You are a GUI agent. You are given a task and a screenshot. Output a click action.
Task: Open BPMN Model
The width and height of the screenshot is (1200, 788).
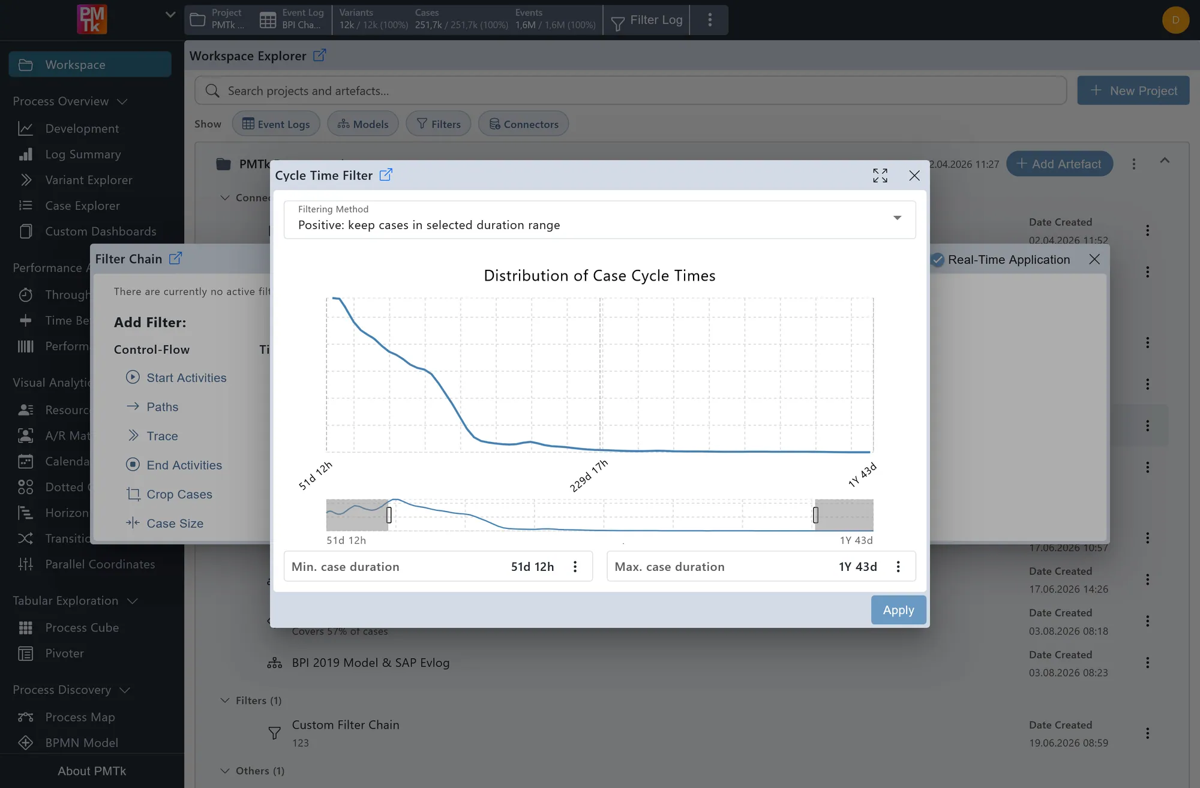[x=82, y=743]
